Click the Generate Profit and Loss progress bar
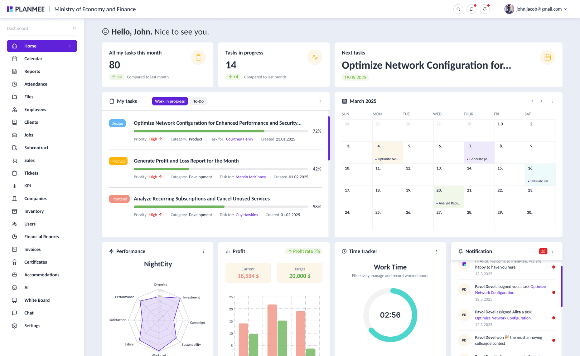The width and height of the screenshot is (580, 356). pyautogui.click(x=221, y=169)
